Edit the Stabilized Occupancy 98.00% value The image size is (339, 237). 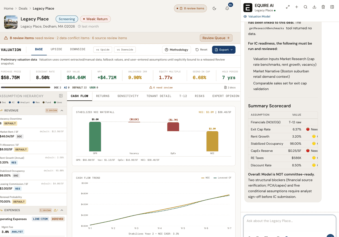5,175
